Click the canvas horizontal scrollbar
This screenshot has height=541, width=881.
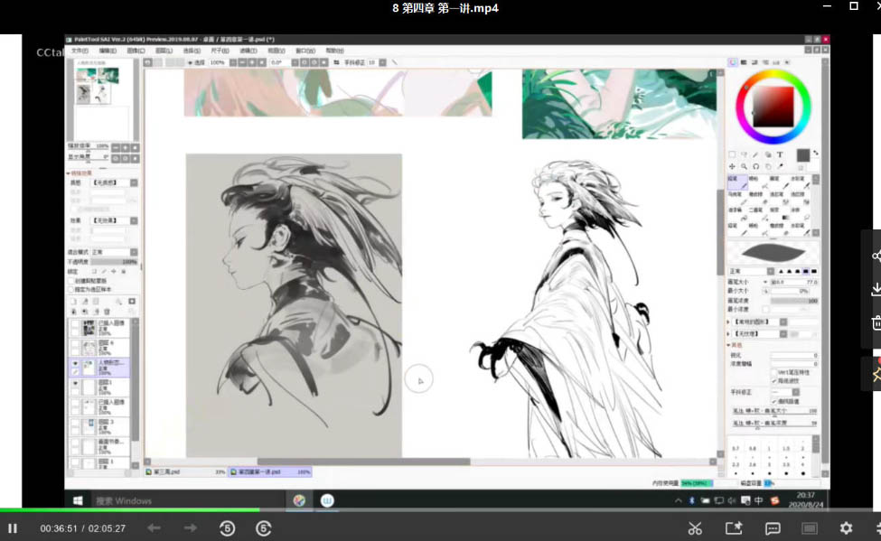pos(363,462)
